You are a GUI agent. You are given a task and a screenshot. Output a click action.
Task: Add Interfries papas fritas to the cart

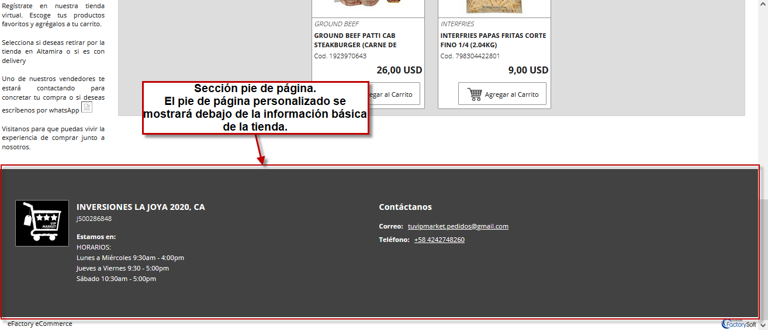[x=502, y=94]
